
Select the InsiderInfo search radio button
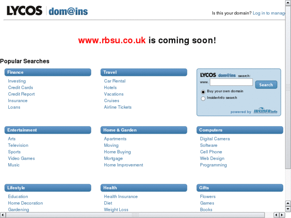203,98
